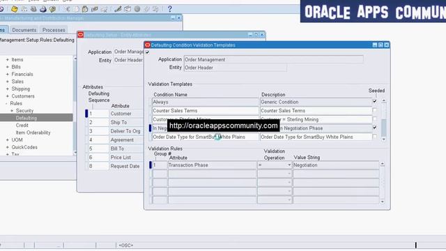Screen dimensions: 446x251
Task: Click Group # field containing 1
Action: [x=160, y=165]
